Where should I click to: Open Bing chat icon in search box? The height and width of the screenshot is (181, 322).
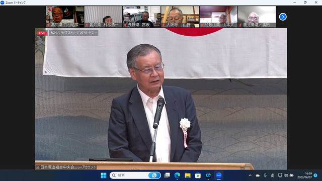click(154, 175)
